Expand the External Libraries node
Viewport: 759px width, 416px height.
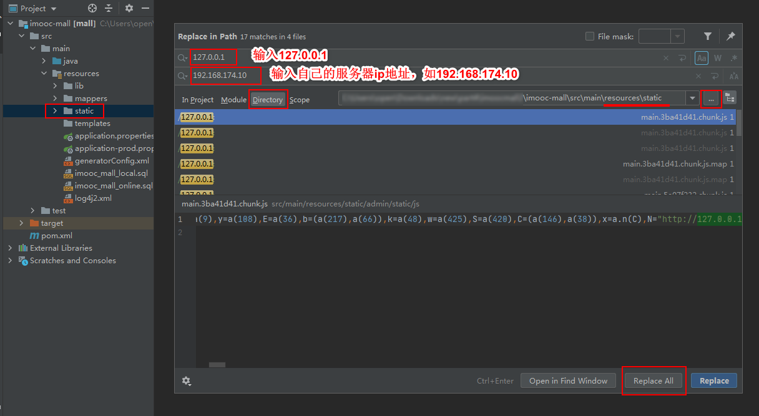tap(11, 248)
